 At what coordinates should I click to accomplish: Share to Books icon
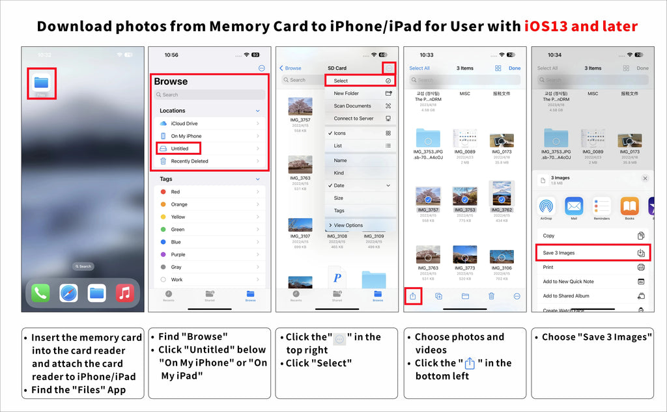pos(630,206)
